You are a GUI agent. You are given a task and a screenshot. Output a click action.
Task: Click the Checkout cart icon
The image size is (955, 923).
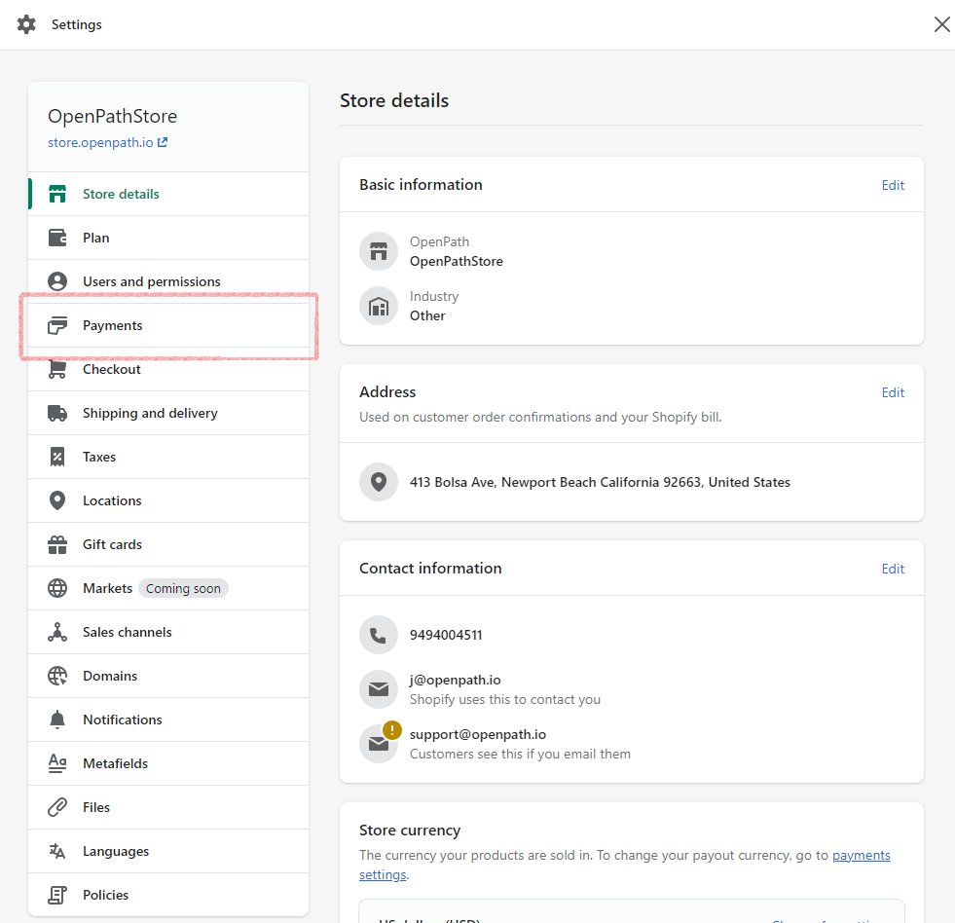[x=57, y=369]
